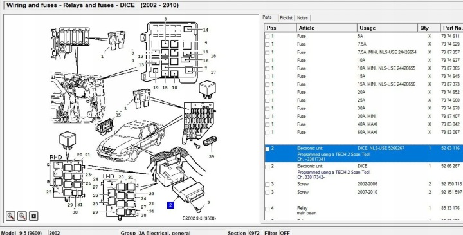
Task: Fit diagram to window icon
Action: tap(33, 216)
